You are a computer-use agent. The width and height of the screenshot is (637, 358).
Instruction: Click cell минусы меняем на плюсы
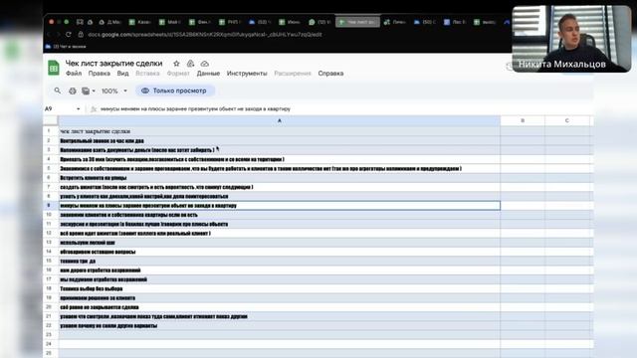(279, 206)
